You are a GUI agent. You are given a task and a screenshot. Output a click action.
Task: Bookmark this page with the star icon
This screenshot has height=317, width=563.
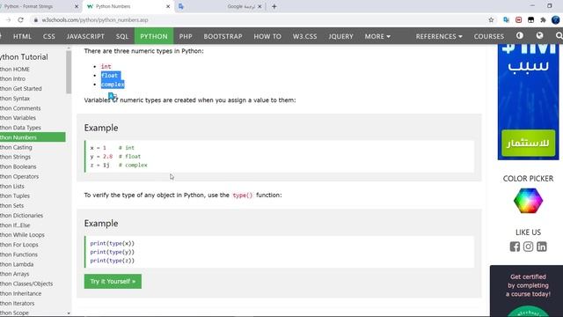[x=491, y=20]
